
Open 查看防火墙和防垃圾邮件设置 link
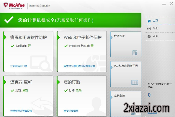pos(79,66)
